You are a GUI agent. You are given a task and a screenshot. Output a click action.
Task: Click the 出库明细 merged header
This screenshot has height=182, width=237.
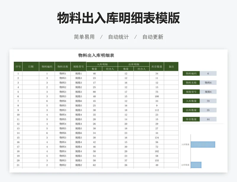134,64
